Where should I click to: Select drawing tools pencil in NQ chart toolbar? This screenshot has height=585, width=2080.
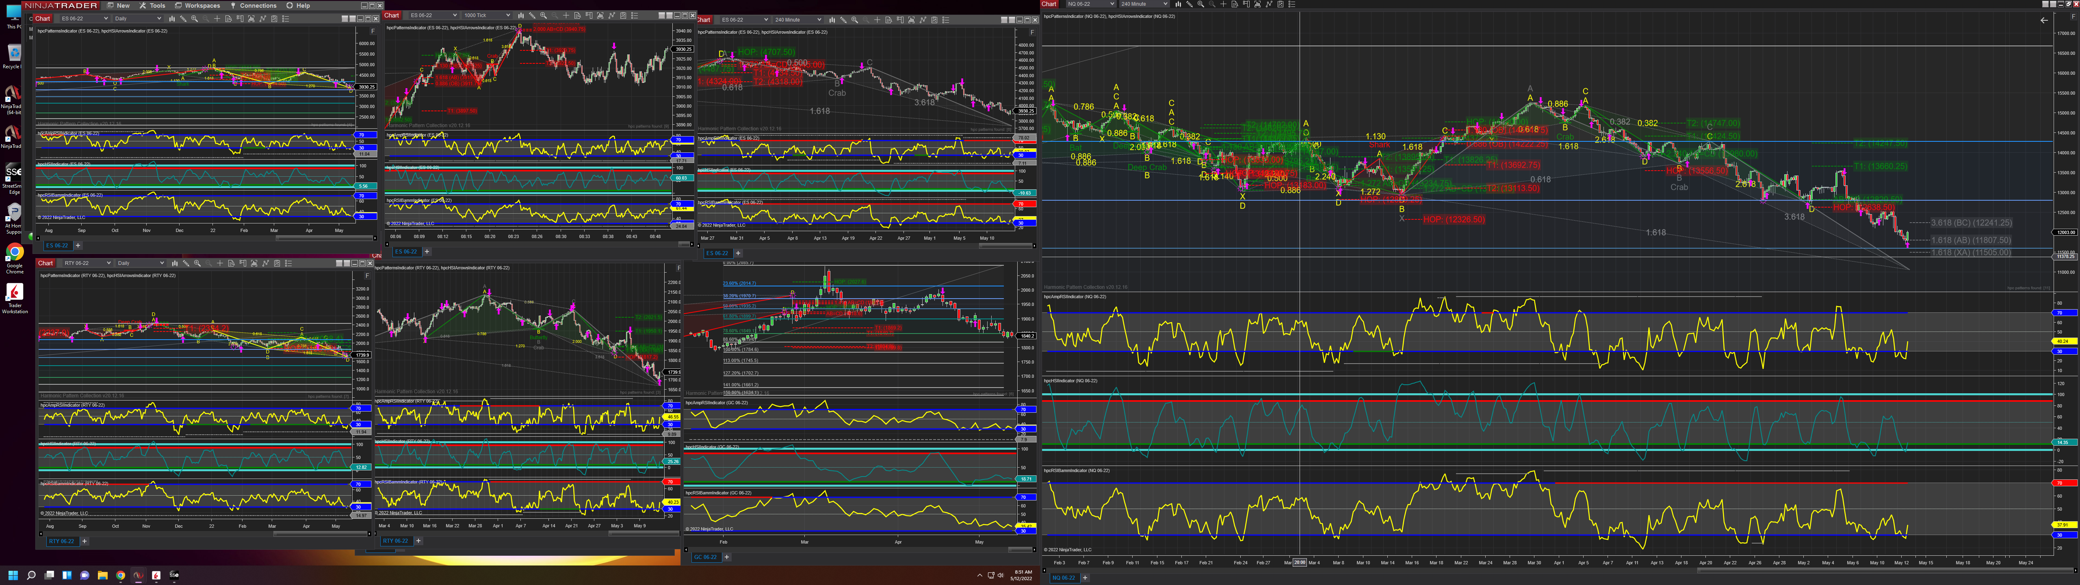pos(1189,4)
